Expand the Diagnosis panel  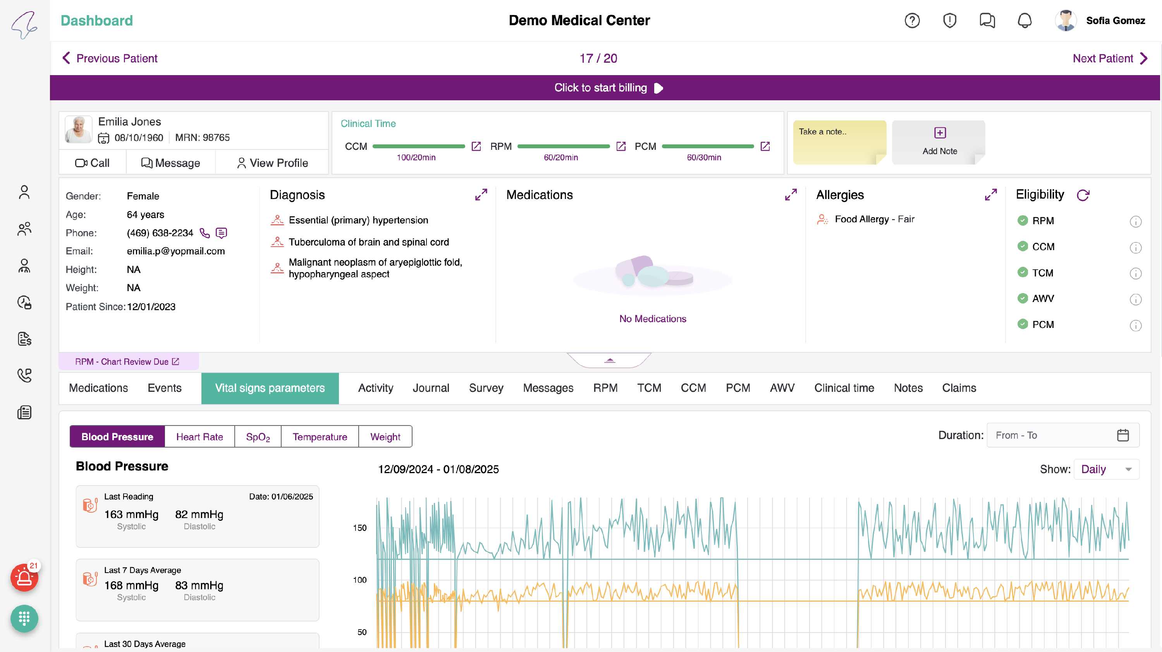tap(481, 195)
